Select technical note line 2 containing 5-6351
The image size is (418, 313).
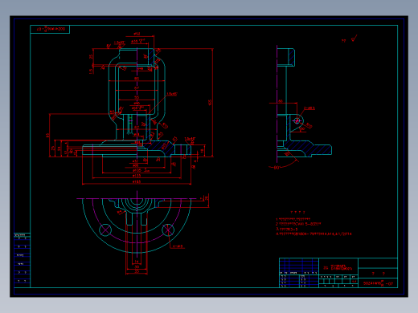click(x=298, y=224)
